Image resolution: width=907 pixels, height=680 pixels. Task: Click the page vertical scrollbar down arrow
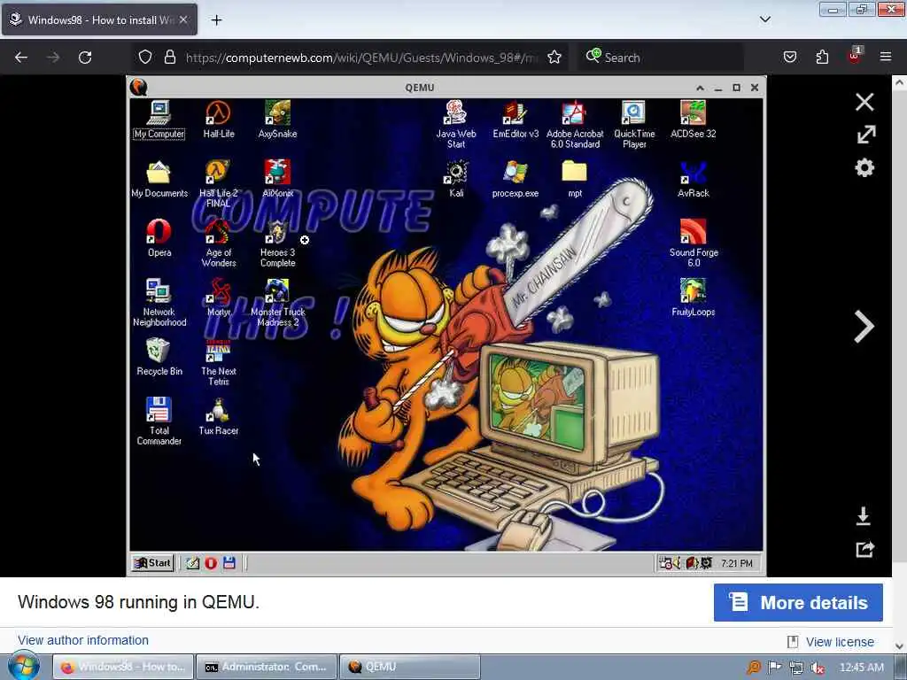tap(899, 645)
